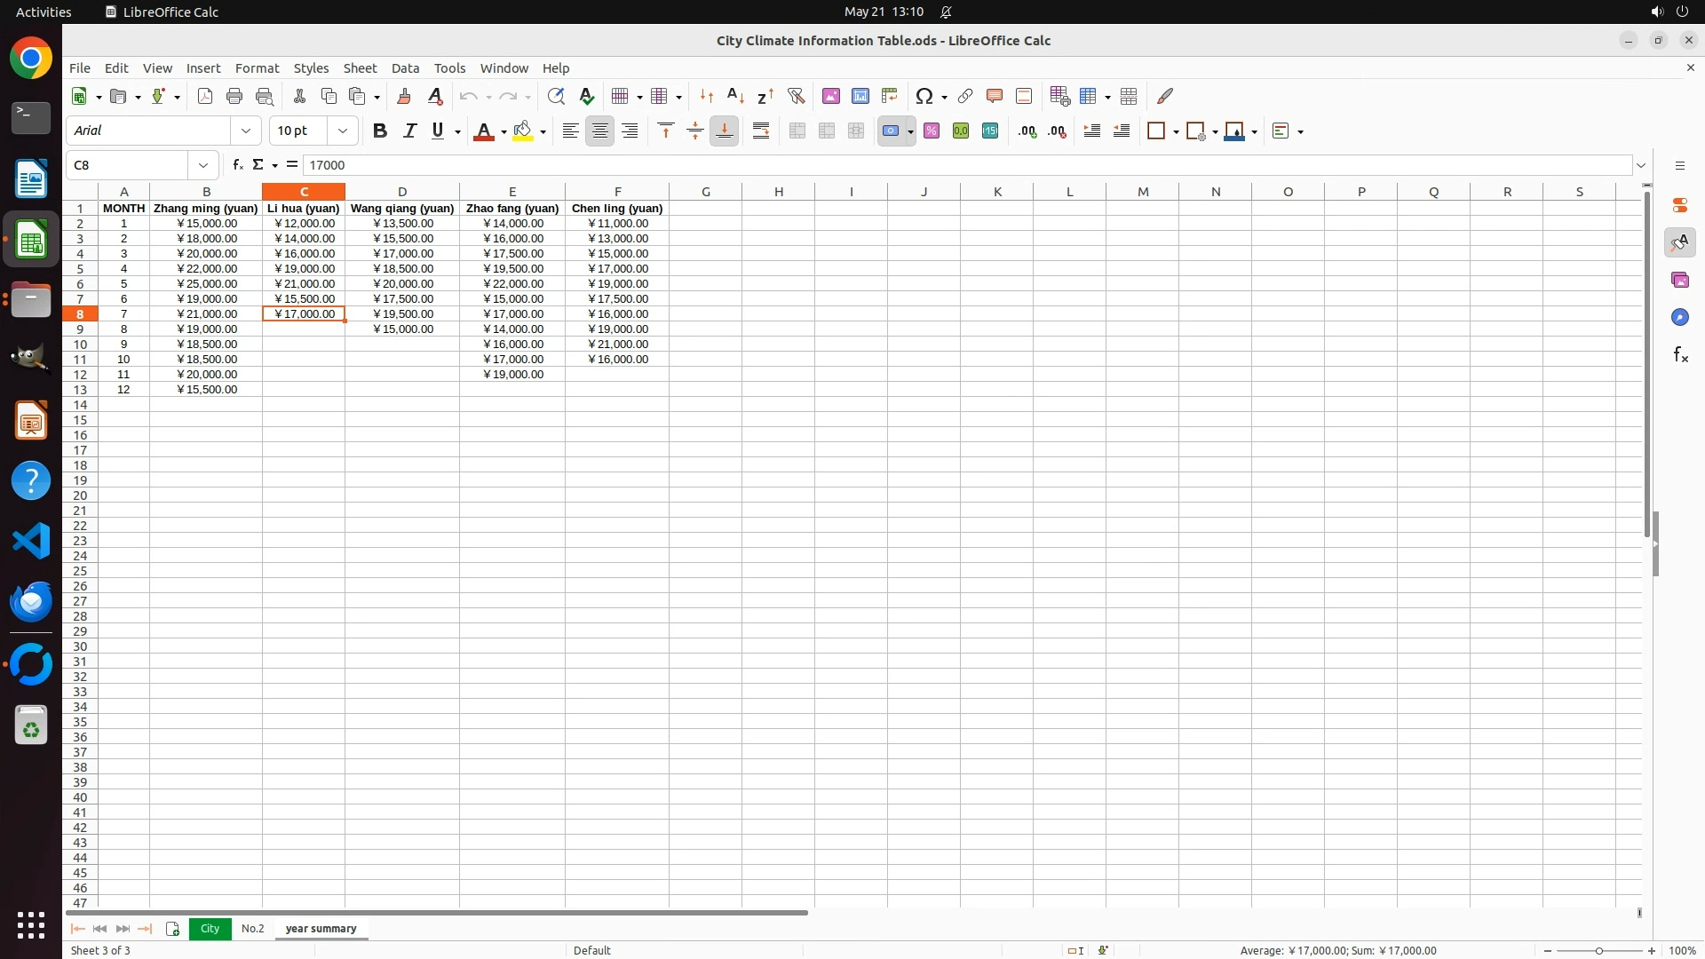Open the Functions sidebar panel icon
The image size is (1705, 959).
tap(1680, 355)
